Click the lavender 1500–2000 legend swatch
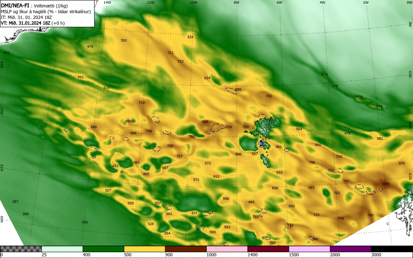This screenshot has height=258, width=413. tap(309, 249)
